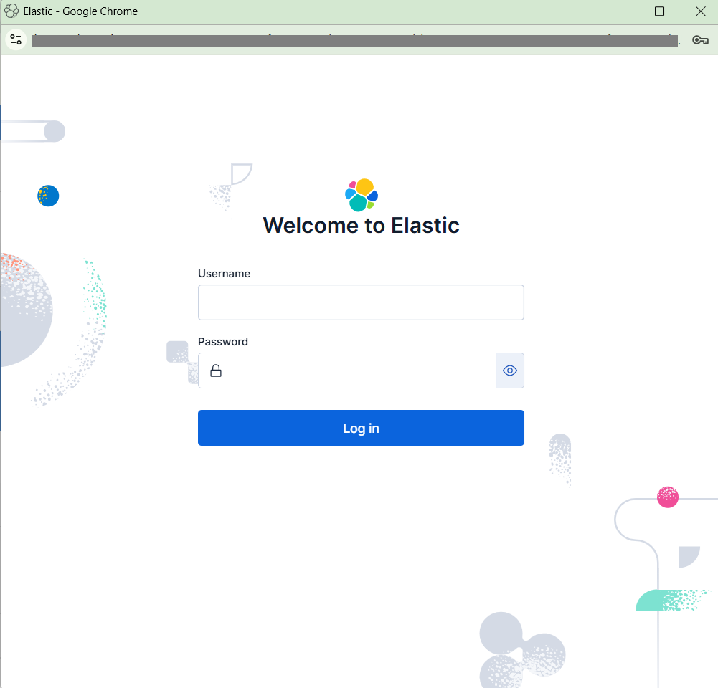Click the password manager key icon

(700, 40)
